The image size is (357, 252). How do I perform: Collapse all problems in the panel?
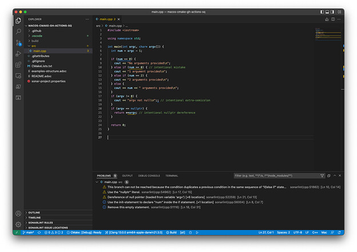(x=329, y=176)
